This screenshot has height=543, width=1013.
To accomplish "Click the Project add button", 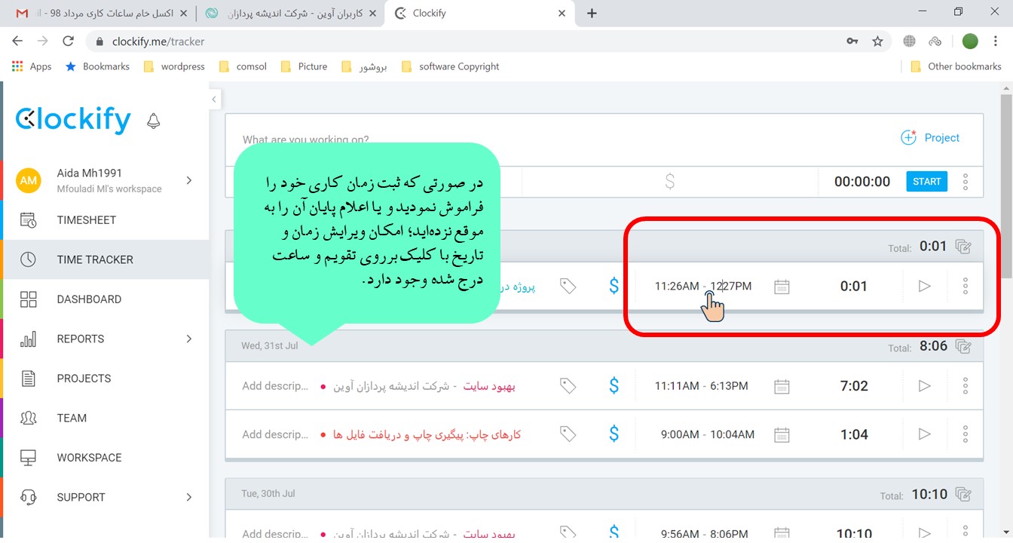I will pyautogui.click(x=930, y=138).
